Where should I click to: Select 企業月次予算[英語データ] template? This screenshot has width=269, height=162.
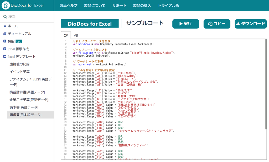coord(29,100)
